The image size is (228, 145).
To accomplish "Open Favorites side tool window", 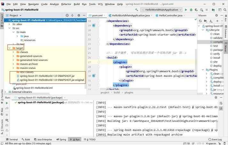I will tap(2, 97).
